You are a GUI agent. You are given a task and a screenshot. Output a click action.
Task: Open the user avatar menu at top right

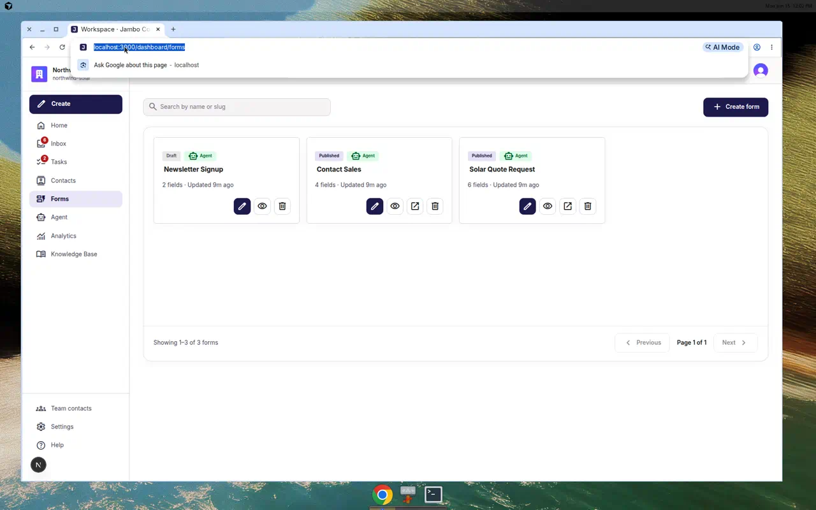[761, 71]
